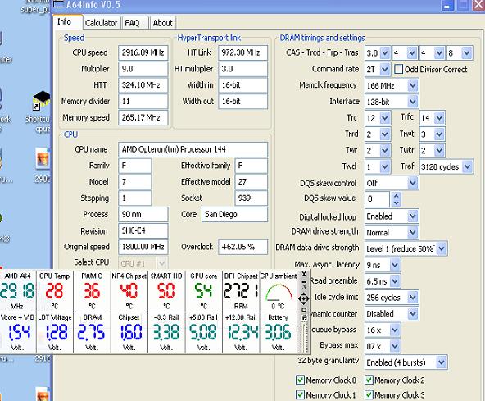Image resolution: width=485 pixels, height=401 pixels.
Task: Click the CPU Temp sensor tile
Action: (55, 290)
